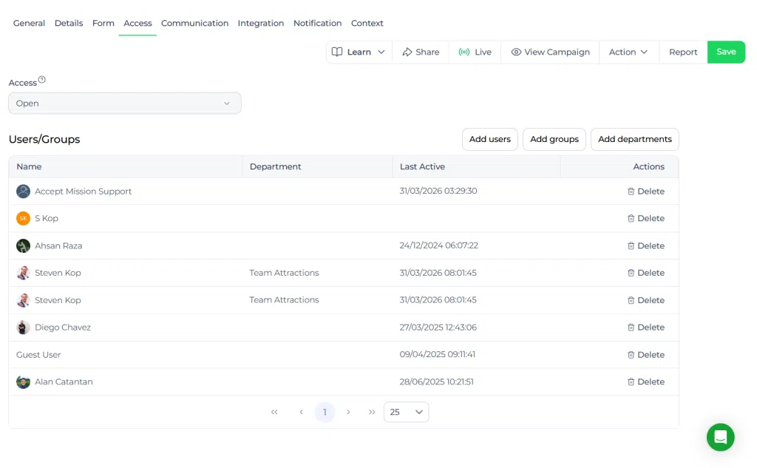Delete Ahsan Raza from the list

pos(646,246)
